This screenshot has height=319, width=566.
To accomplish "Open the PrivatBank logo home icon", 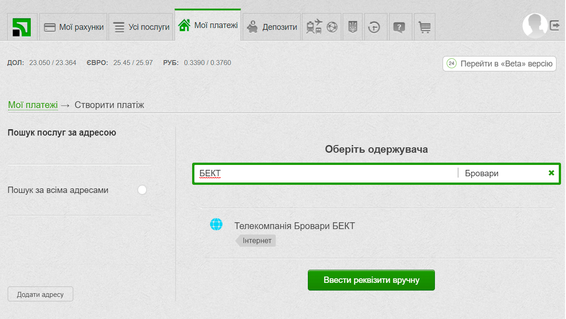I will point(22,27).
